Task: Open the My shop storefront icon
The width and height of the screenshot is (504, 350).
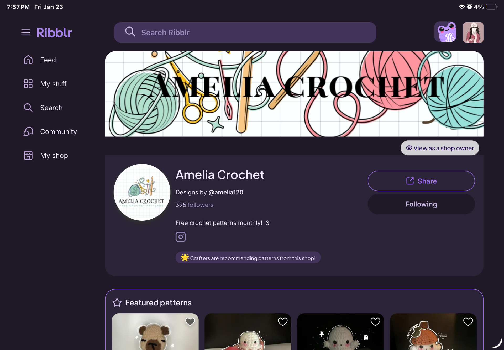Action: 28,155
